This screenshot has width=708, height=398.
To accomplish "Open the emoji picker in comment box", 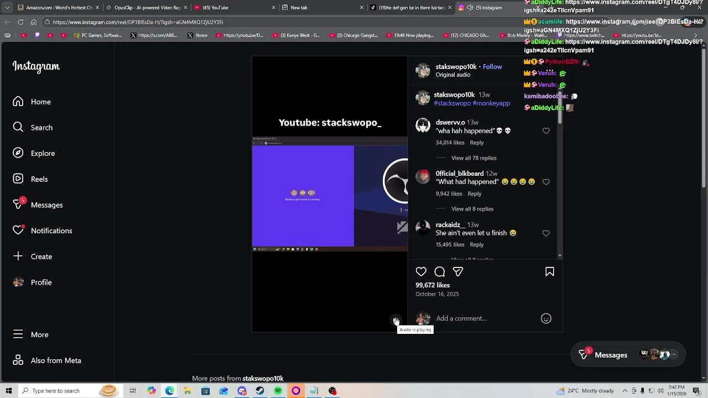I will pos(546,318).
